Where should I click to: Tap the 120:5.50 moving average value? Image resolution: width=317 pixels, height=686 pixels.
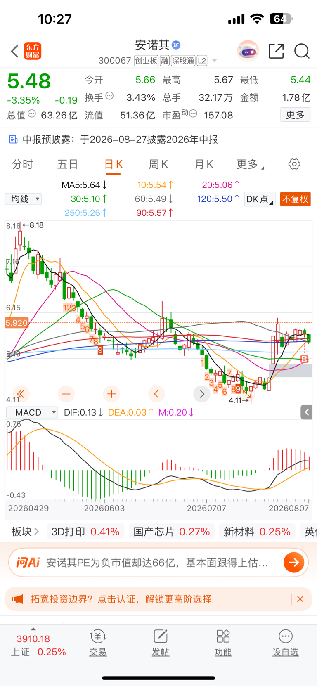tap(218, 199)
